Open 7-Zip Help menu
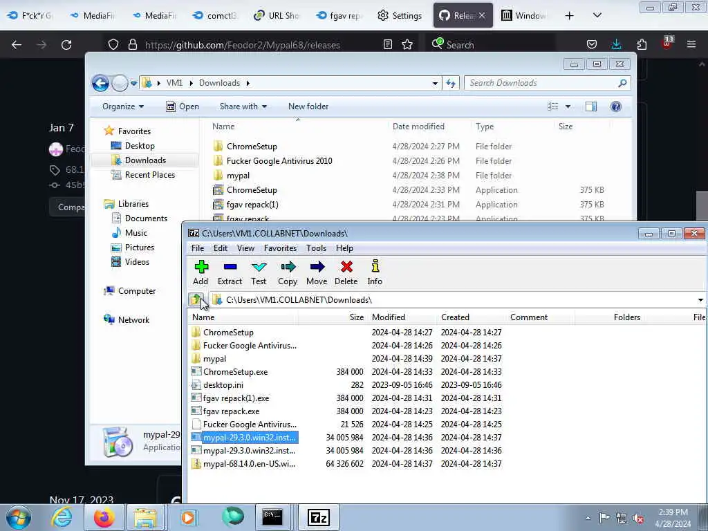 (344, 248)
